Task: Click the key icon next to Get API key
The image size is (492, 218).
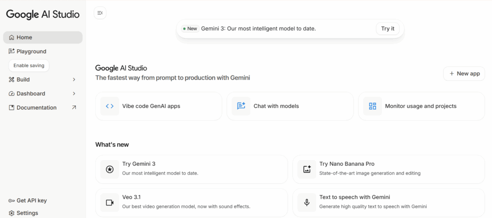Action: pos(12,200)
